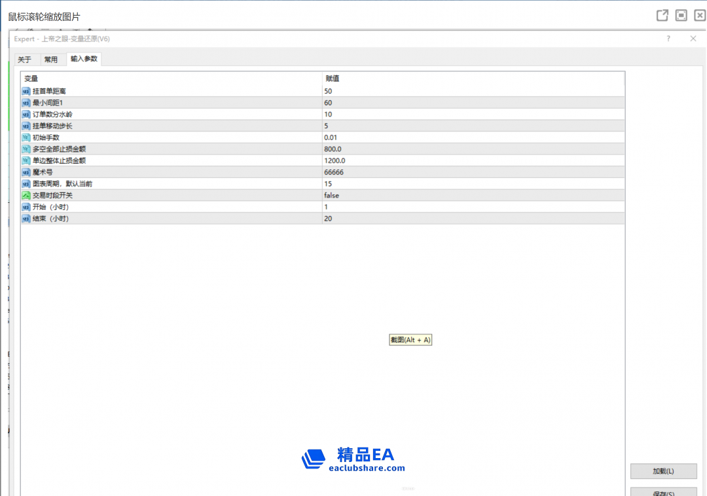The width and height of the screenshot is (707, 496).
Task: Select the 结束（小时） parameter row
Action: click(51, 219)
